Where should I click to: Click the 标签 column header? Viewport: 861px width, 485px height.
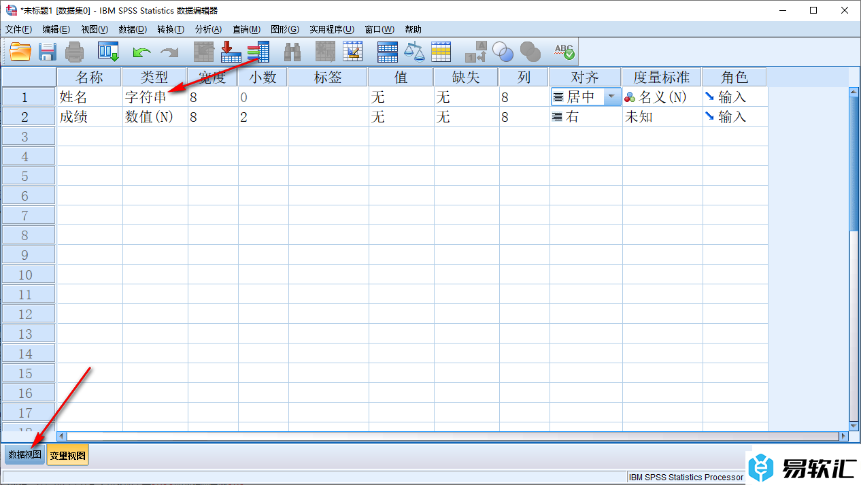pyautogui.click(x=328, y=77)
